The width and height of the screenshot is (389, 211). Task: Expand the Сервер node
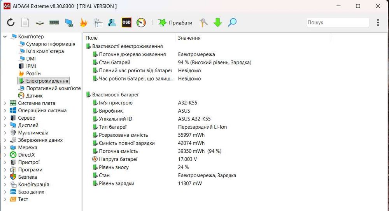pos(5,118)
